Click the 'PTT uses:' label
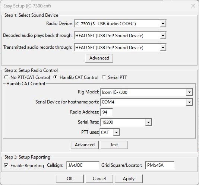Image resolution: width=199 pixels, height=185 pixels. (90, 132)
